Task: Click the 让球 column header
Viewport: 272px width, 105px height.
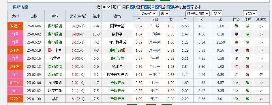Action: [247, 19]
